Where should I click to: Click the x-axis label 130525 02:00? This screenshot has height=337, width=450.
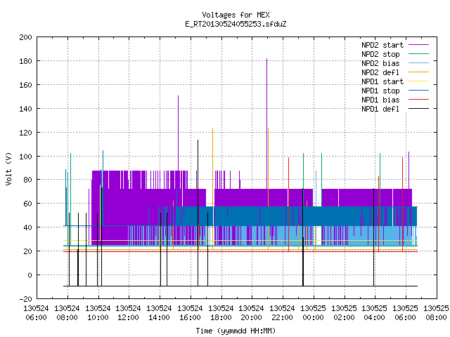point(344,313)
